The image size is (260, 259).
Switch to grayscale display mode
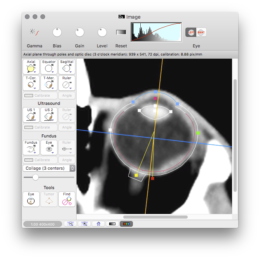[112, 224]
